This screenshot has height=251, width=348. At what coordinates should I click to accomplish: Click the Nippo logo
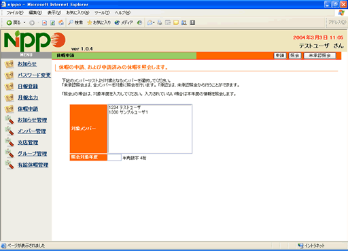[x=35, y=41]
